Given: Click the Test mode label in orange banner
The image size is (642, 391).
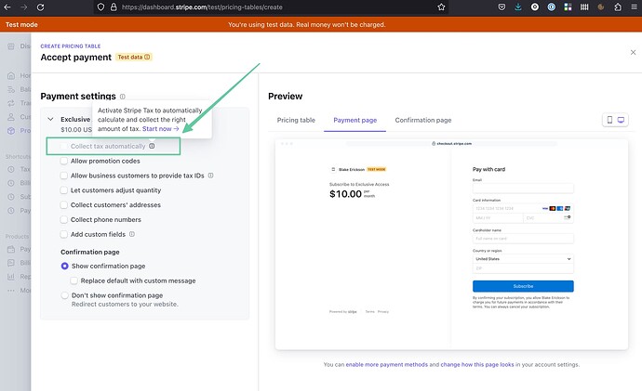Looking at the screenshot, I should tap(21, 24).
